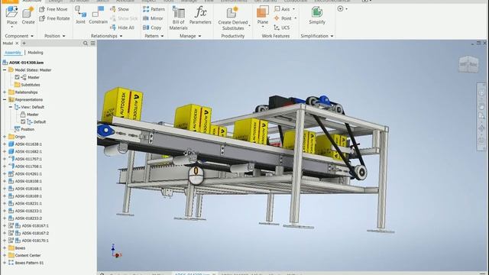Image resolution: width=489 pixels, height=275 pixels.
Task: Open the fx Parameters dialog
Action: pyautogui.click(x=200, y=15)
